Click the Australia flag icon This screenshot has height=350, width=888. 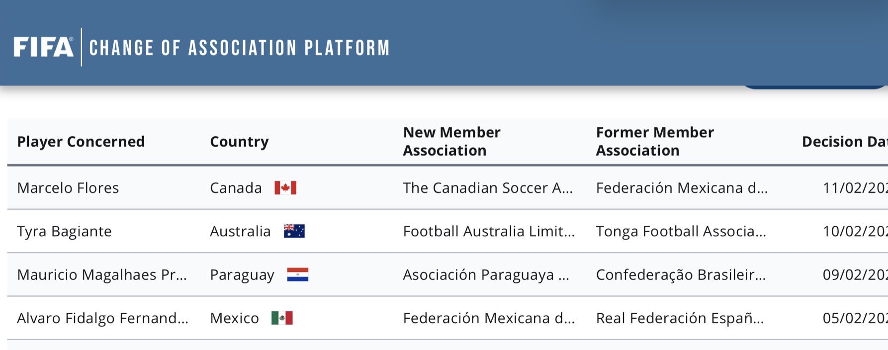click(x=294, y=231)
